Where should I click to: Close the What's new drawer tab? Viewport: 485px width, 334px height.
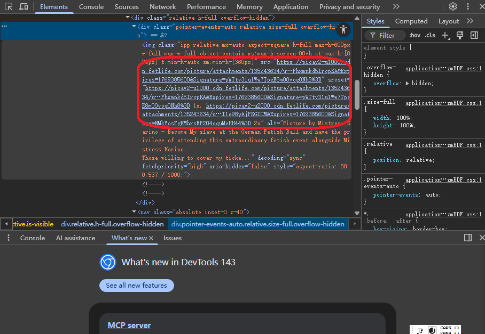point(151,238)
